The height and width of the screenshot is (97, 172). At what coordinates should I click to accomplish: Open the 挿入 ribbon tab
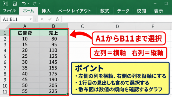tap(46, 11)
